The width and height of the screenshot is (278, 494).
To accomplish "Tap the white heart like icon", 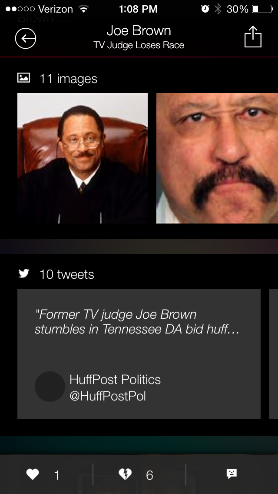I will click(33, 474).
